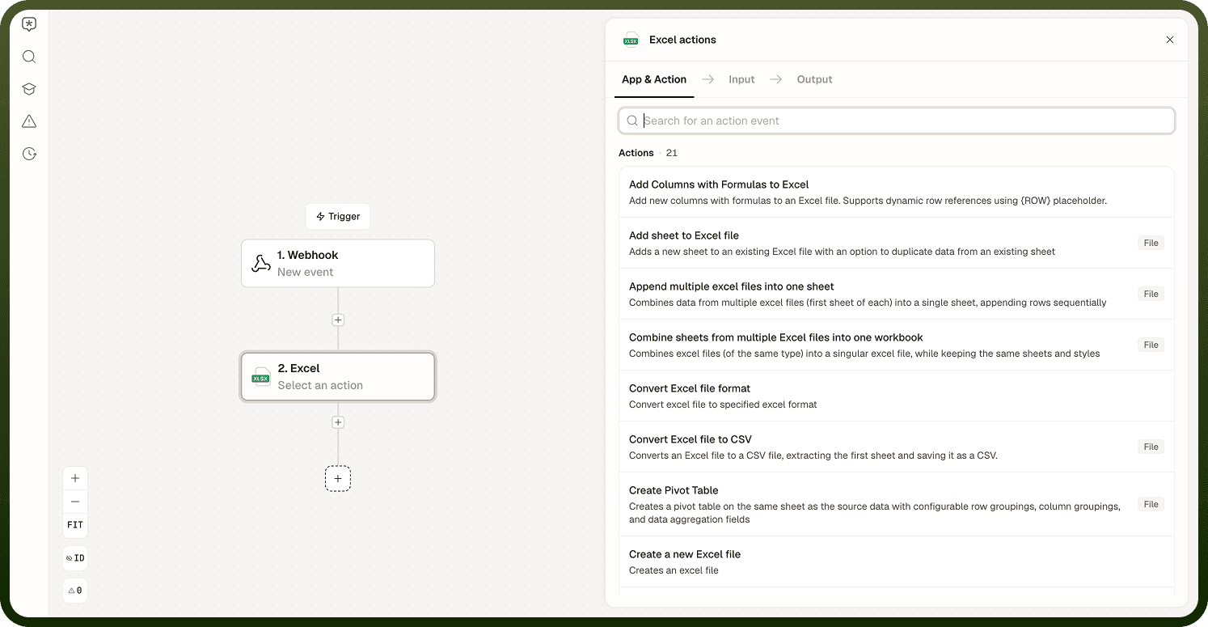
Task: Close the Excel actions panel
Action: point(1169,40)
